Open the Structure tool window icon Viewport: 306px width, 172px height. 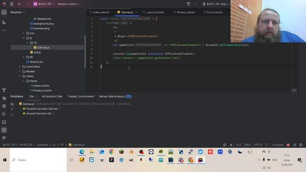click(x=4, y=22)
